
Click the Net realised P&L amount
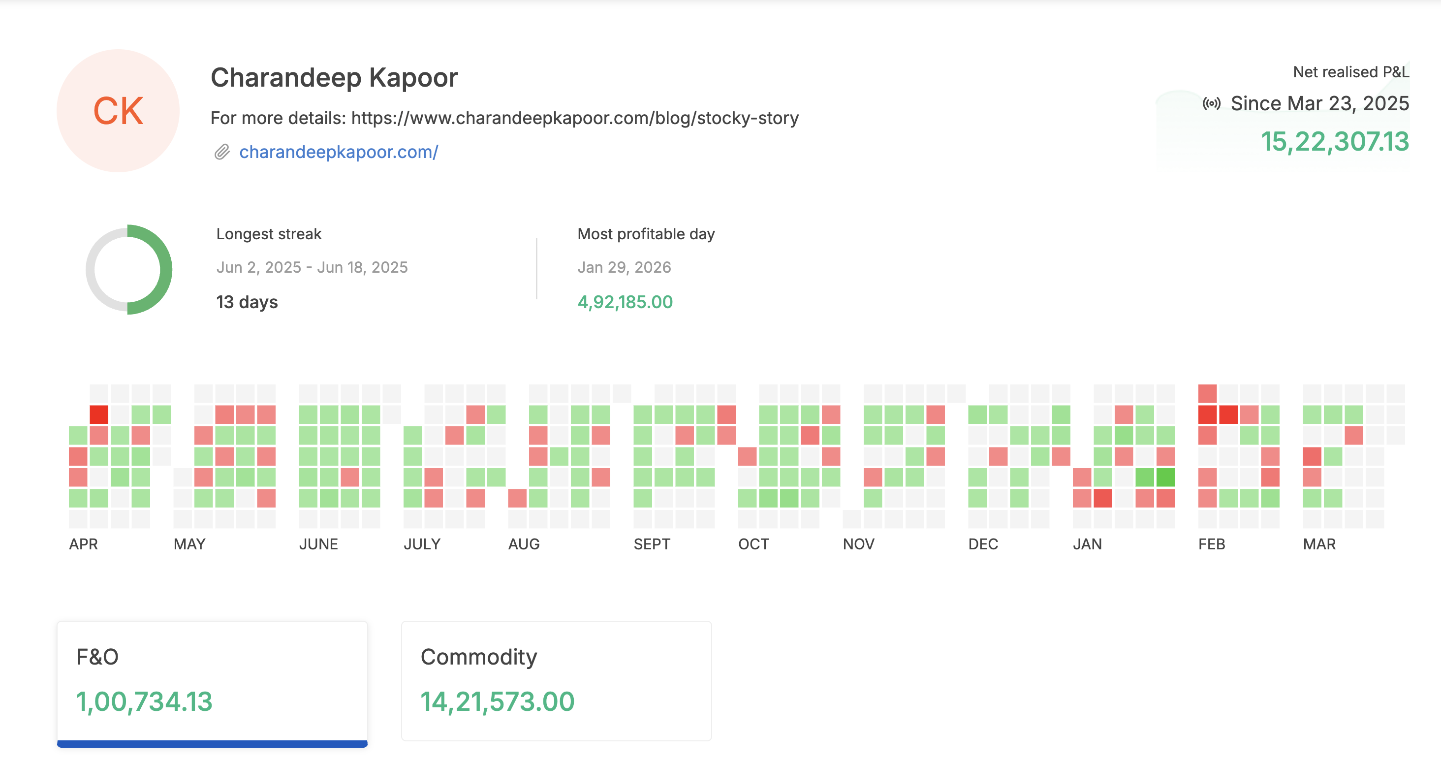(x=1334, y=142)
